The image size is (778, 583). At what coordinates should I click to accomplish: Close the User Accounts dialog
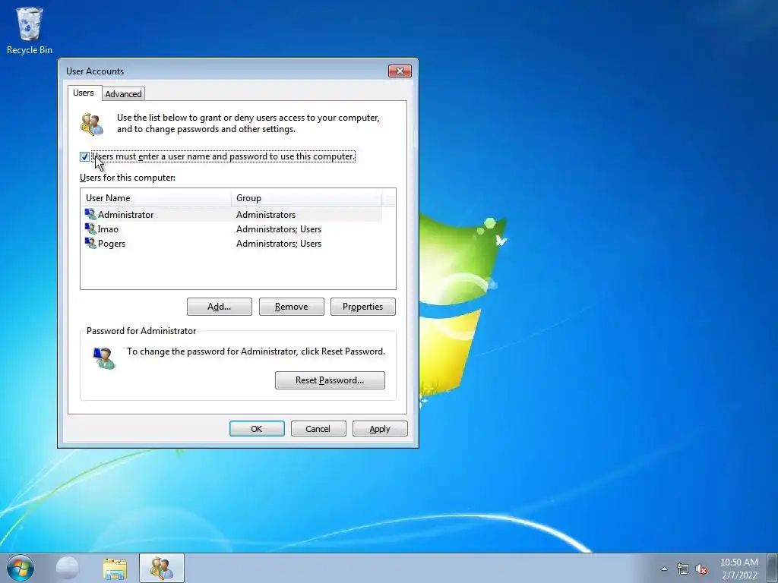coord(400,71)
